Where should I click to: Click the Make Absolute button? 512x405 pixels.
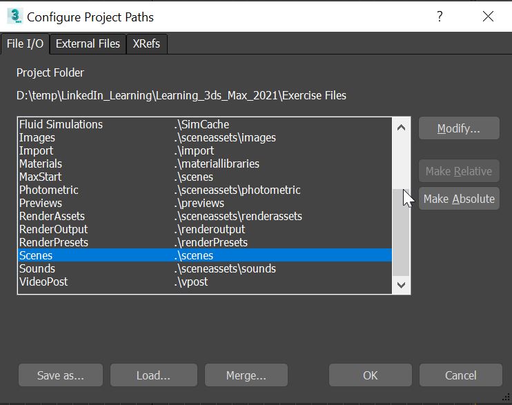459,199
